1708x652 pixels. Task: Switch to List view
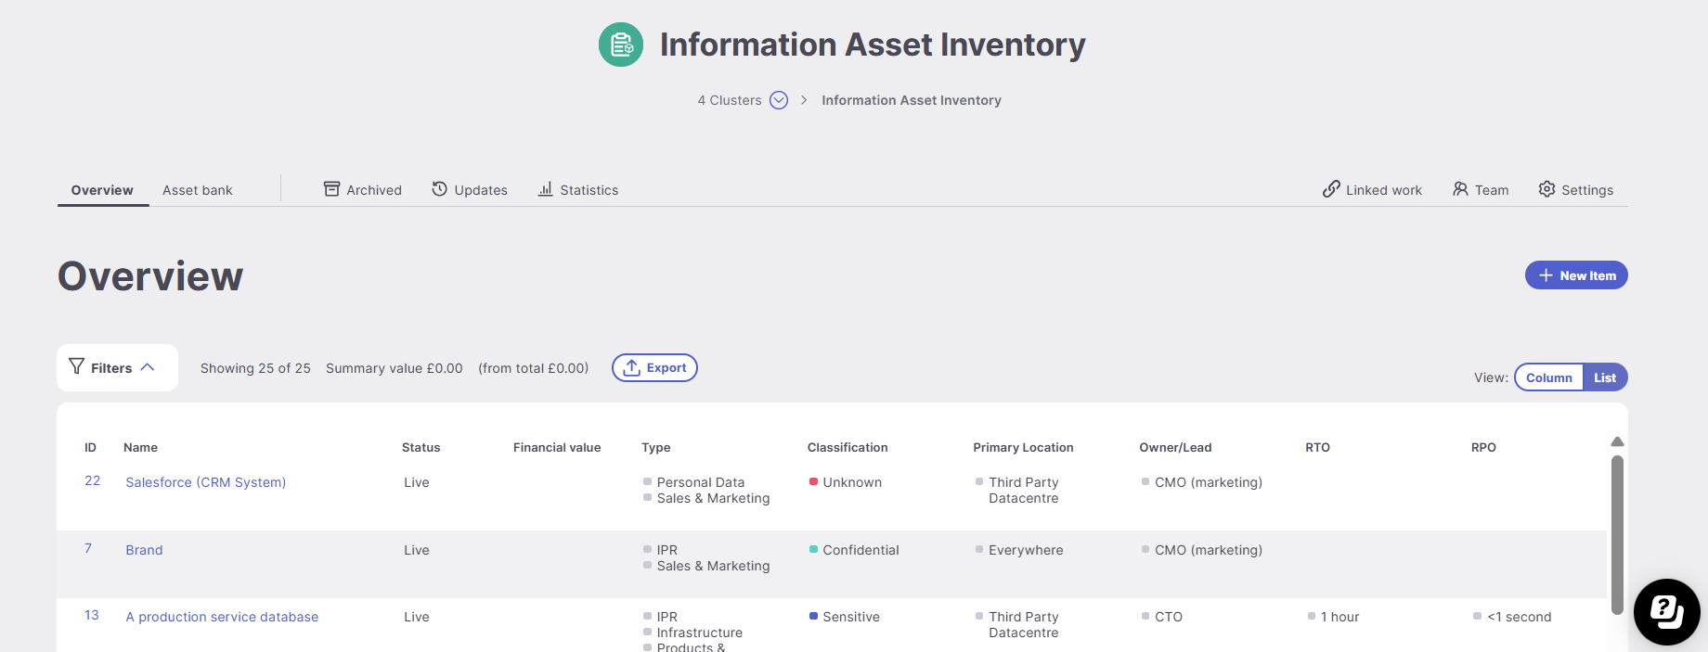pos(1605,377)
